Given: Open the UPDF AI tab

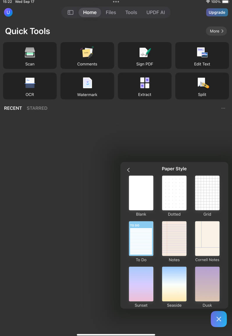Looking at the screenshot, I should pos(156,13).
